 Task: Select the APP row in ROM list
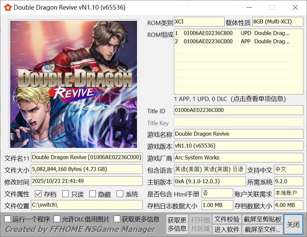233,42
